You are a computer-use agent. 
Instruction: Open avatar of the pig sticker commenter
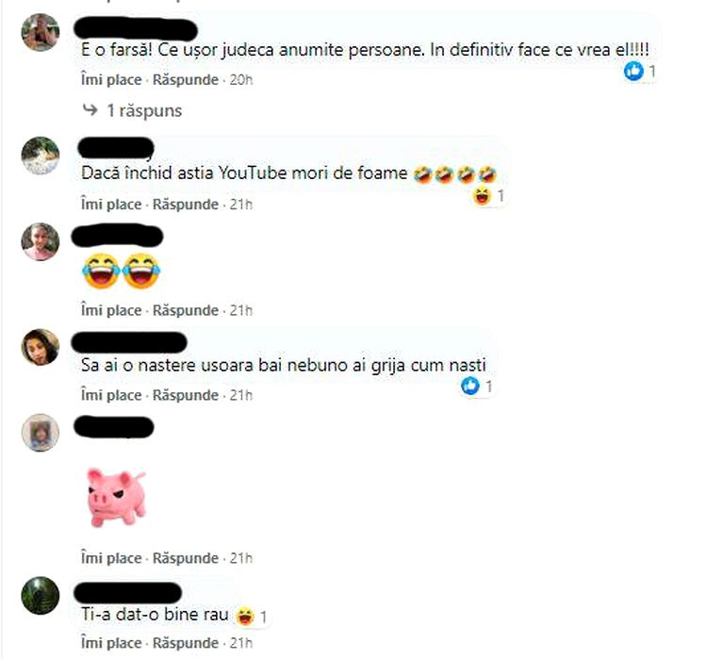pyautogui.click(x=41, y=433)
